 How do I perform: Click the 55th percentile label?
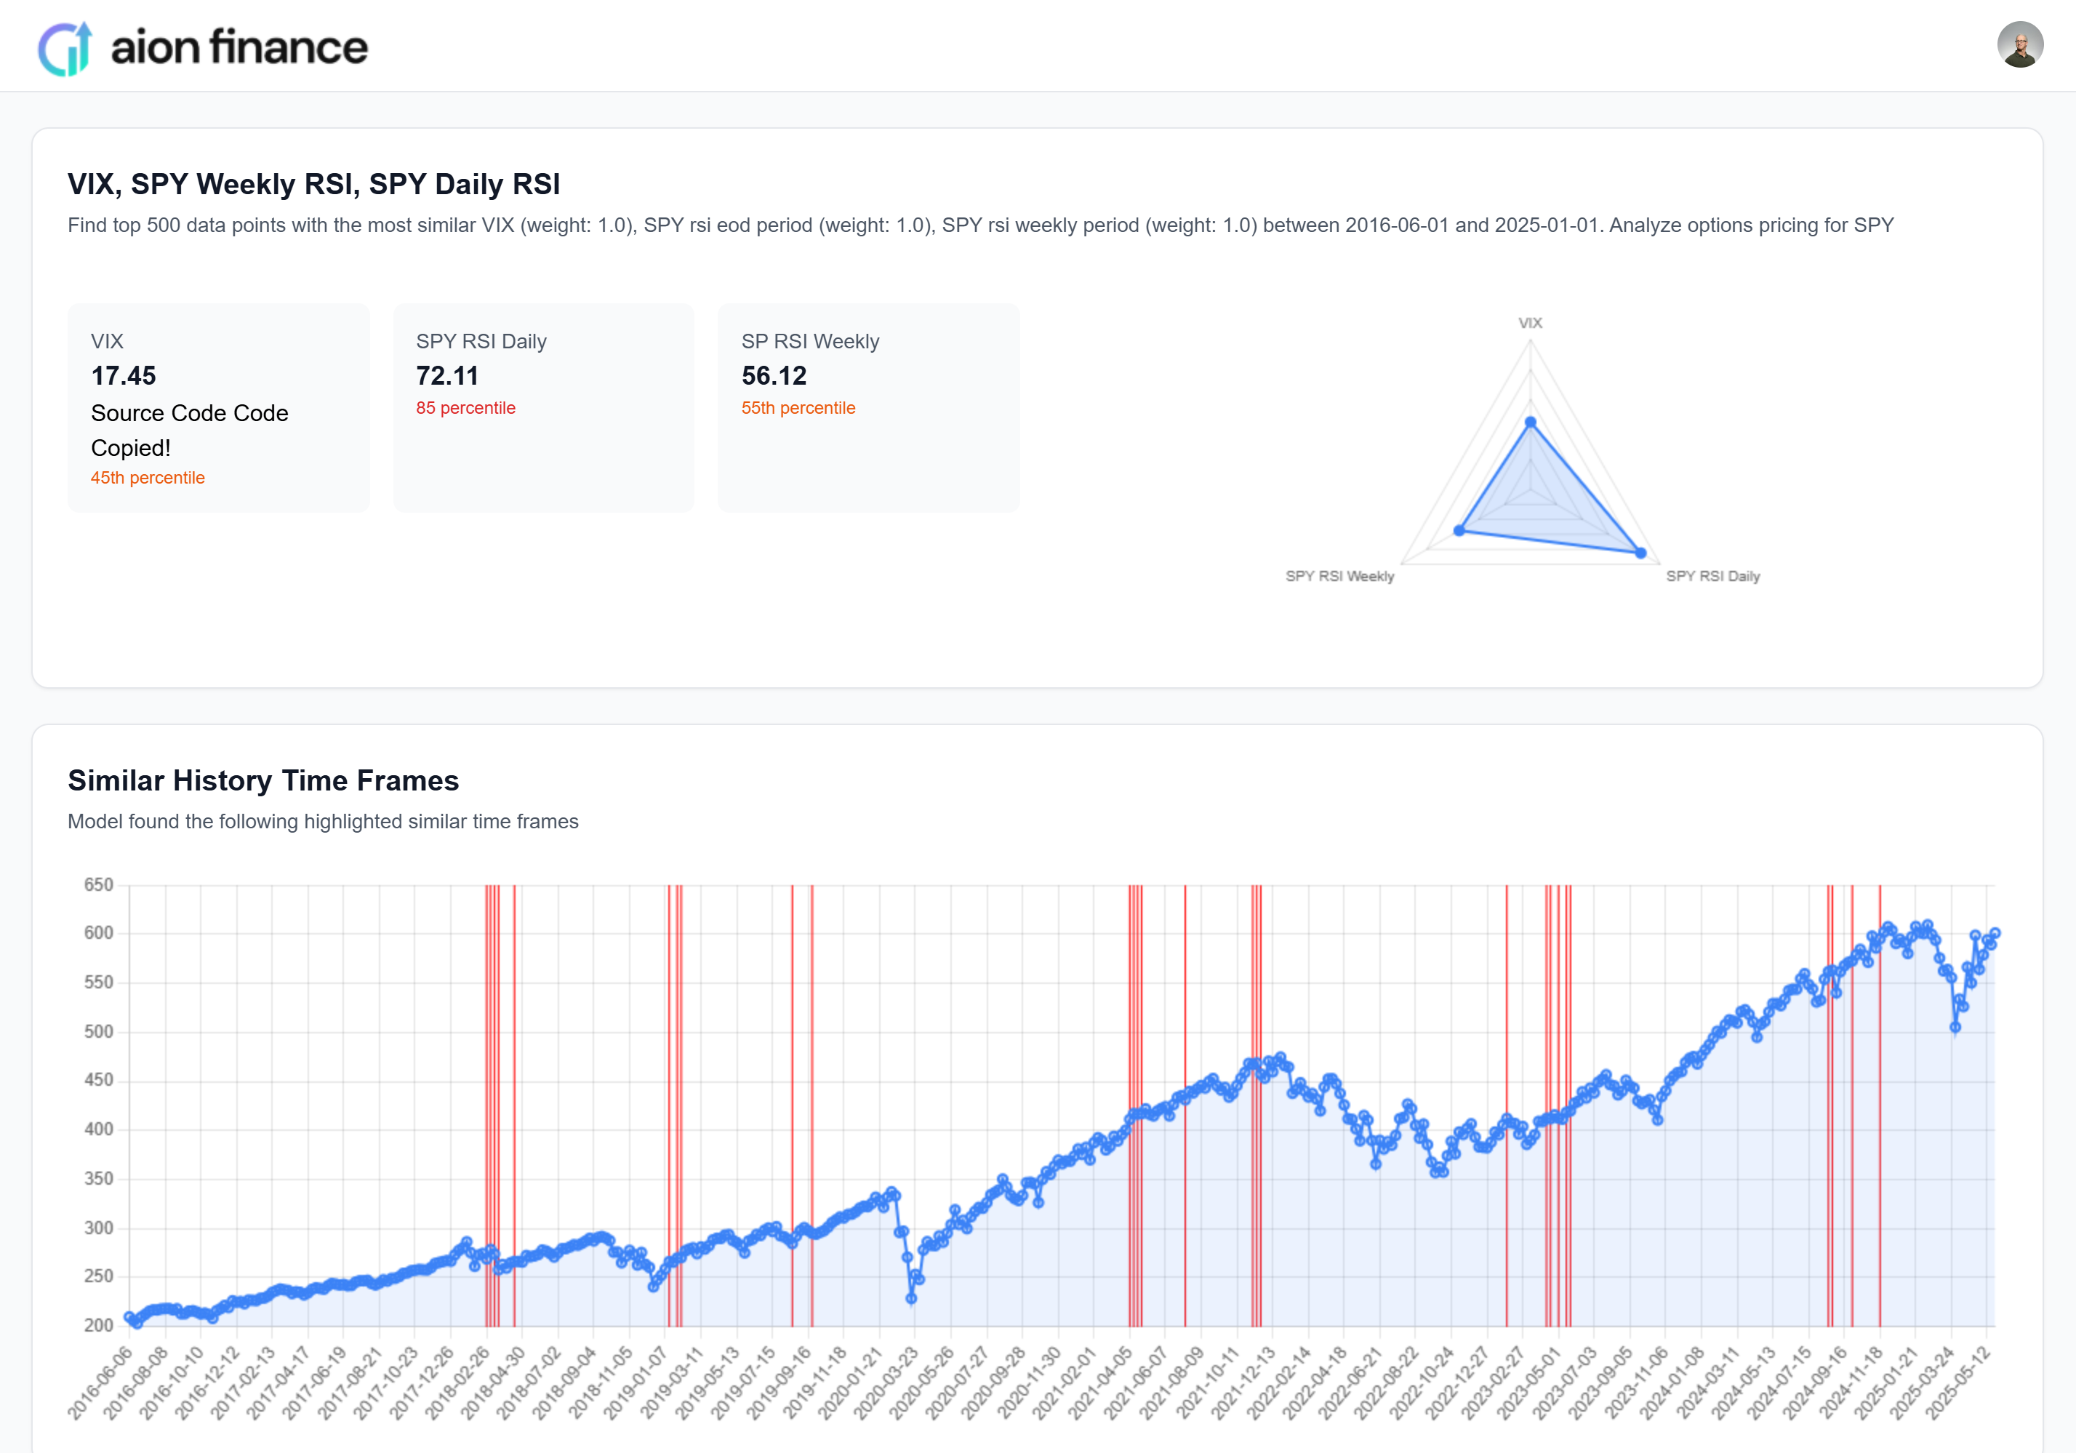pyautogui.click(x=798, y=408)
